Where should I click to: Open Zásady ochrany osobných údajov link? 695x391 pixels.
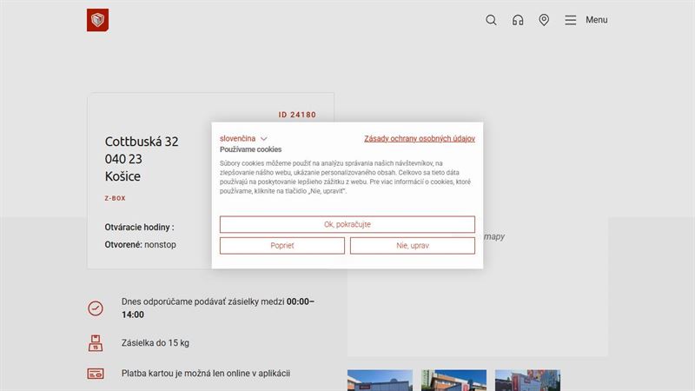tap(420, 138)
